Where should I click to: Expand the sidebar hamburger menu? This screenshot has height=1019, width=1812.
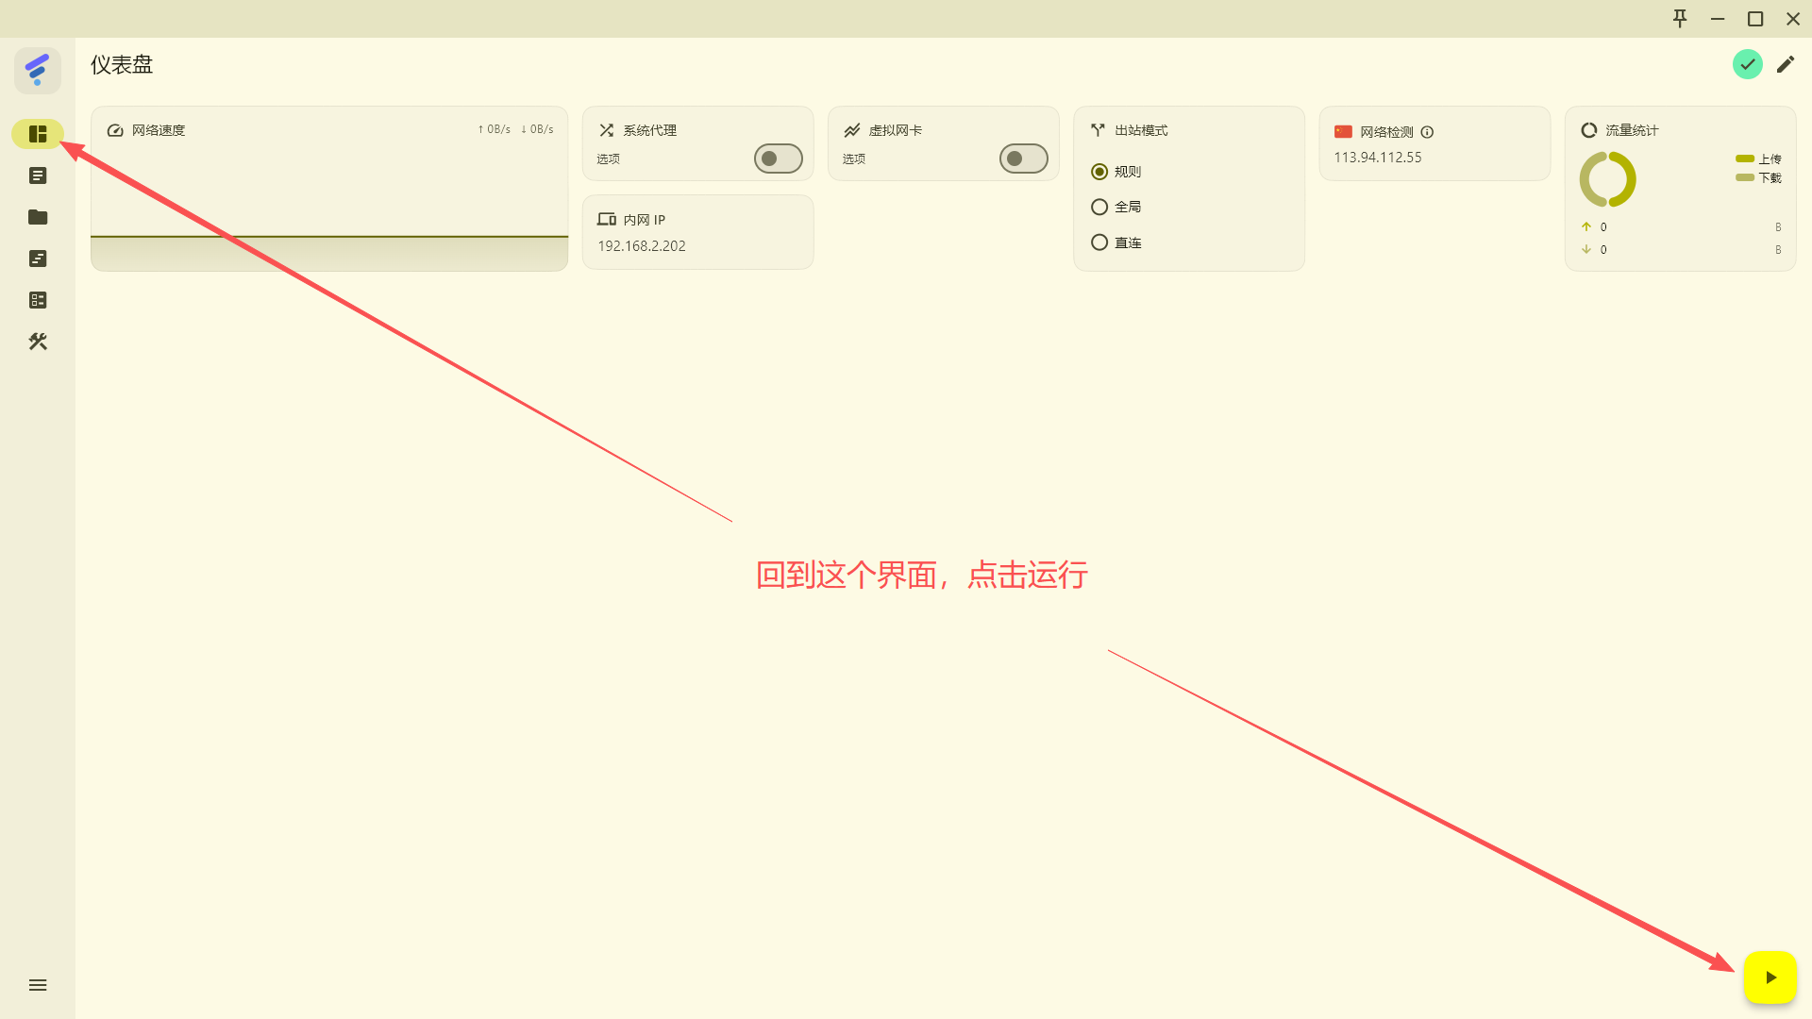point(38,985)
